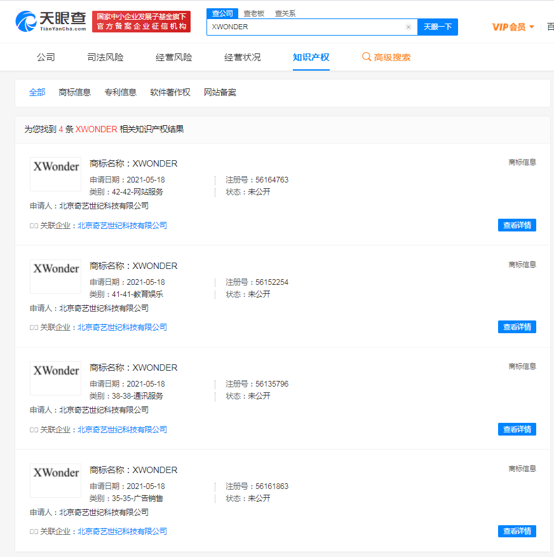Viewport: 554px width, 557px height.
Task: Click trademark title above 注册号 56152254
Action: (133, 266)
